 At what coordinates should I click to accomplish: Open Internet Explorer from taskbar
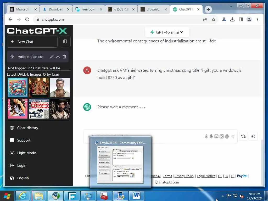[x=23, y=196]
